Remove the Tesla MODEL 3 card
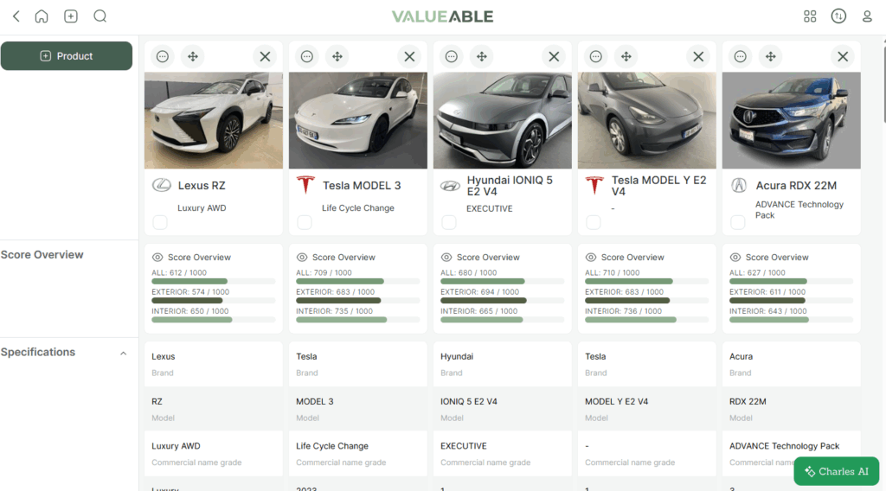The width and height of the screenshot is (886, 491). 409,56
